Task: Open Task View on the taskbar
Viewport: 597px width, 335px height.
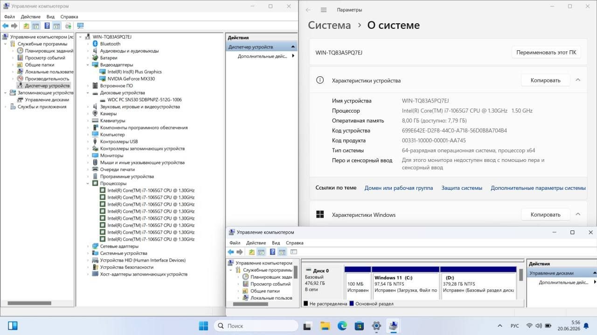Action: (308, 326)
